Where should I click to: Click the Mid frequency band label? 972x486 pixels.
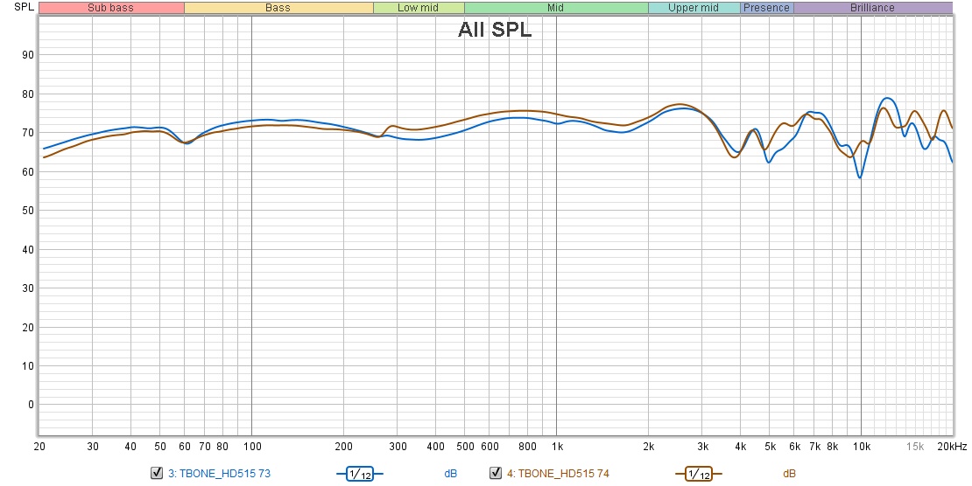tap(555, 8)
